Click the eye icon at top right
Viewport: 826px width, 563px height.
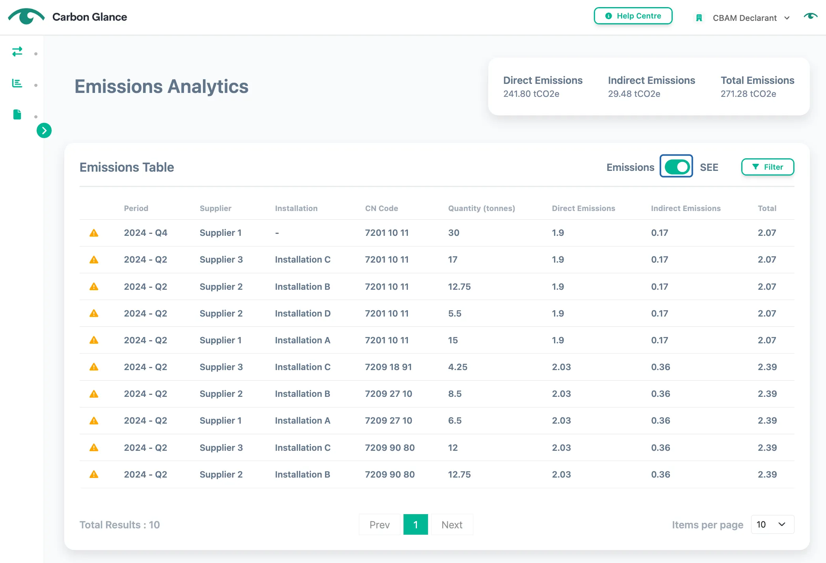point(811,16)
